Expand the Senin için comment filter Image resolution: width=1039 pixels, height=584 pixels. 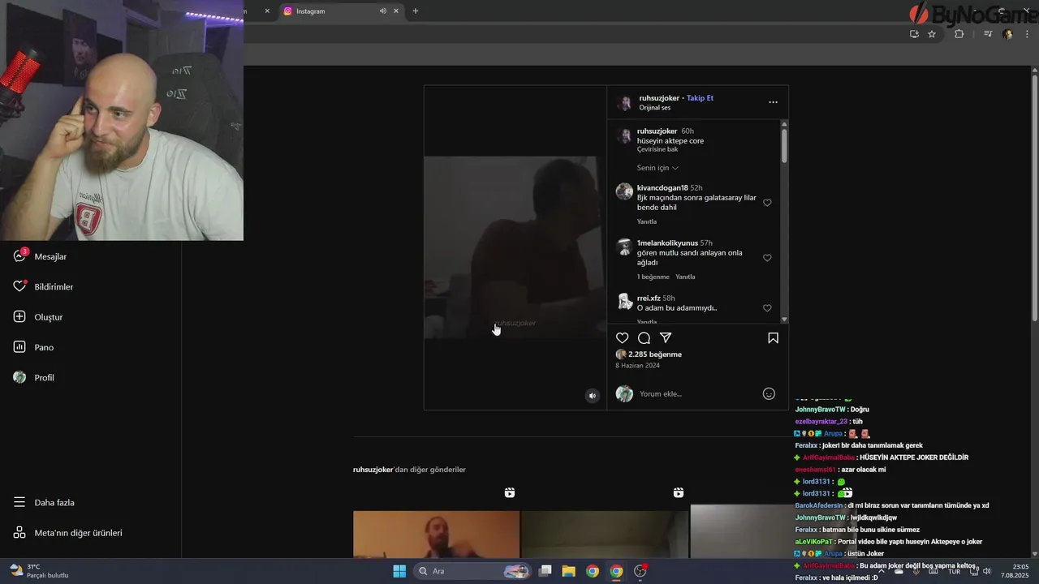coord(657,168)
